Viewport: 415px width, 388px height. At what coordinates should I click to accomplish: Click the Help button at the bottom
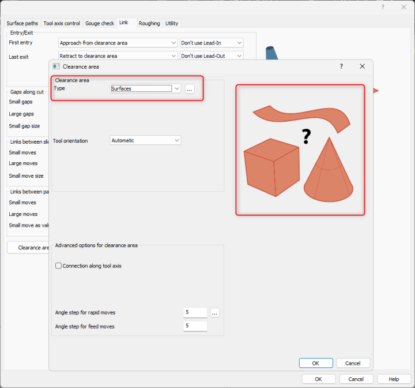[x=394, y=379]
